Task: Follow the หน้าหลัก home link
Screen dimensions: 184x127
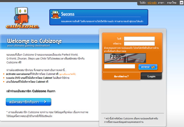Action: (152, 3)
